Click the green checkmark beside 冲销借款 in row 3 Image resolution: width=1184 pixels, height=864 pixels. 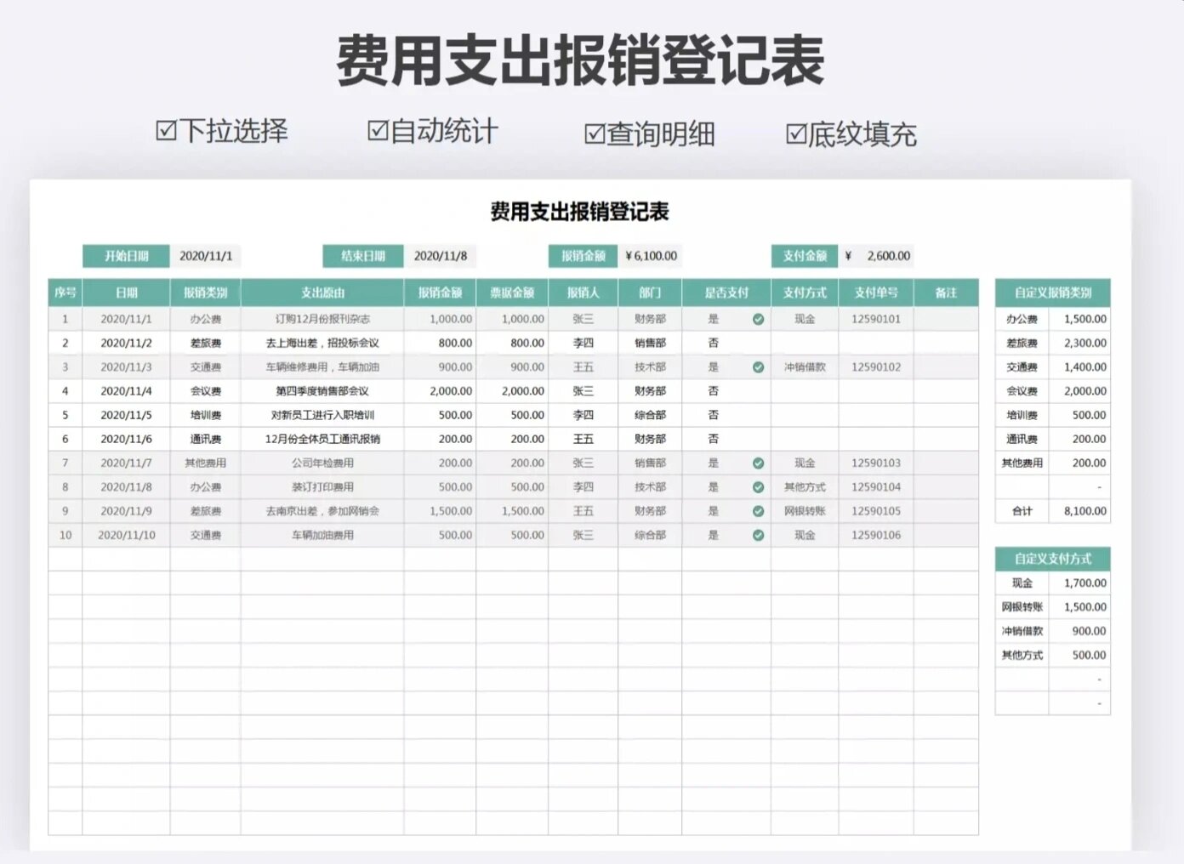tap(758, 367)
